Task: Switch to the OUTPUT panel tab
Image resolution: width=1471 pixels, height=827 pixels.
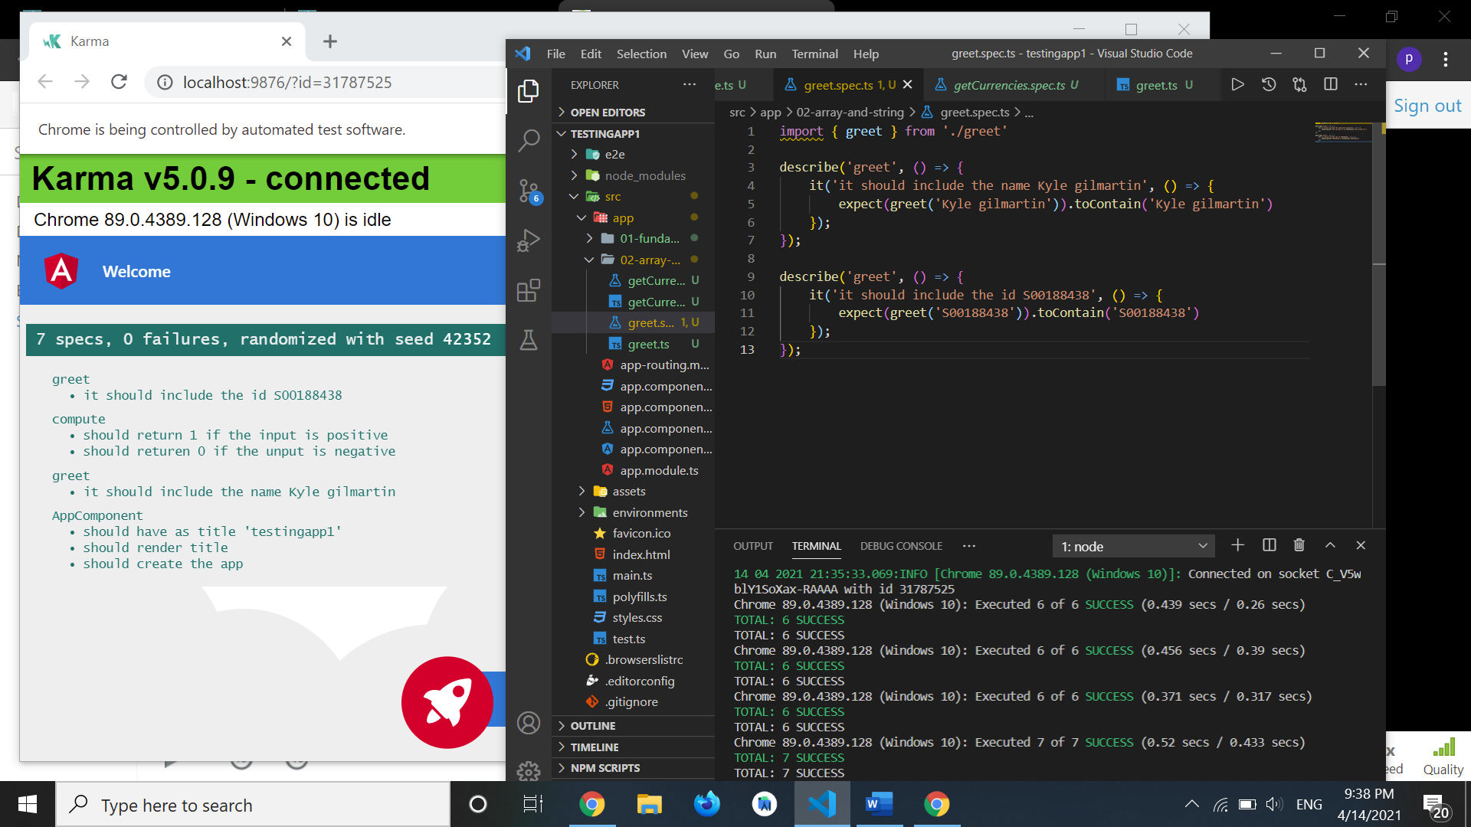Action: point(753,546)
